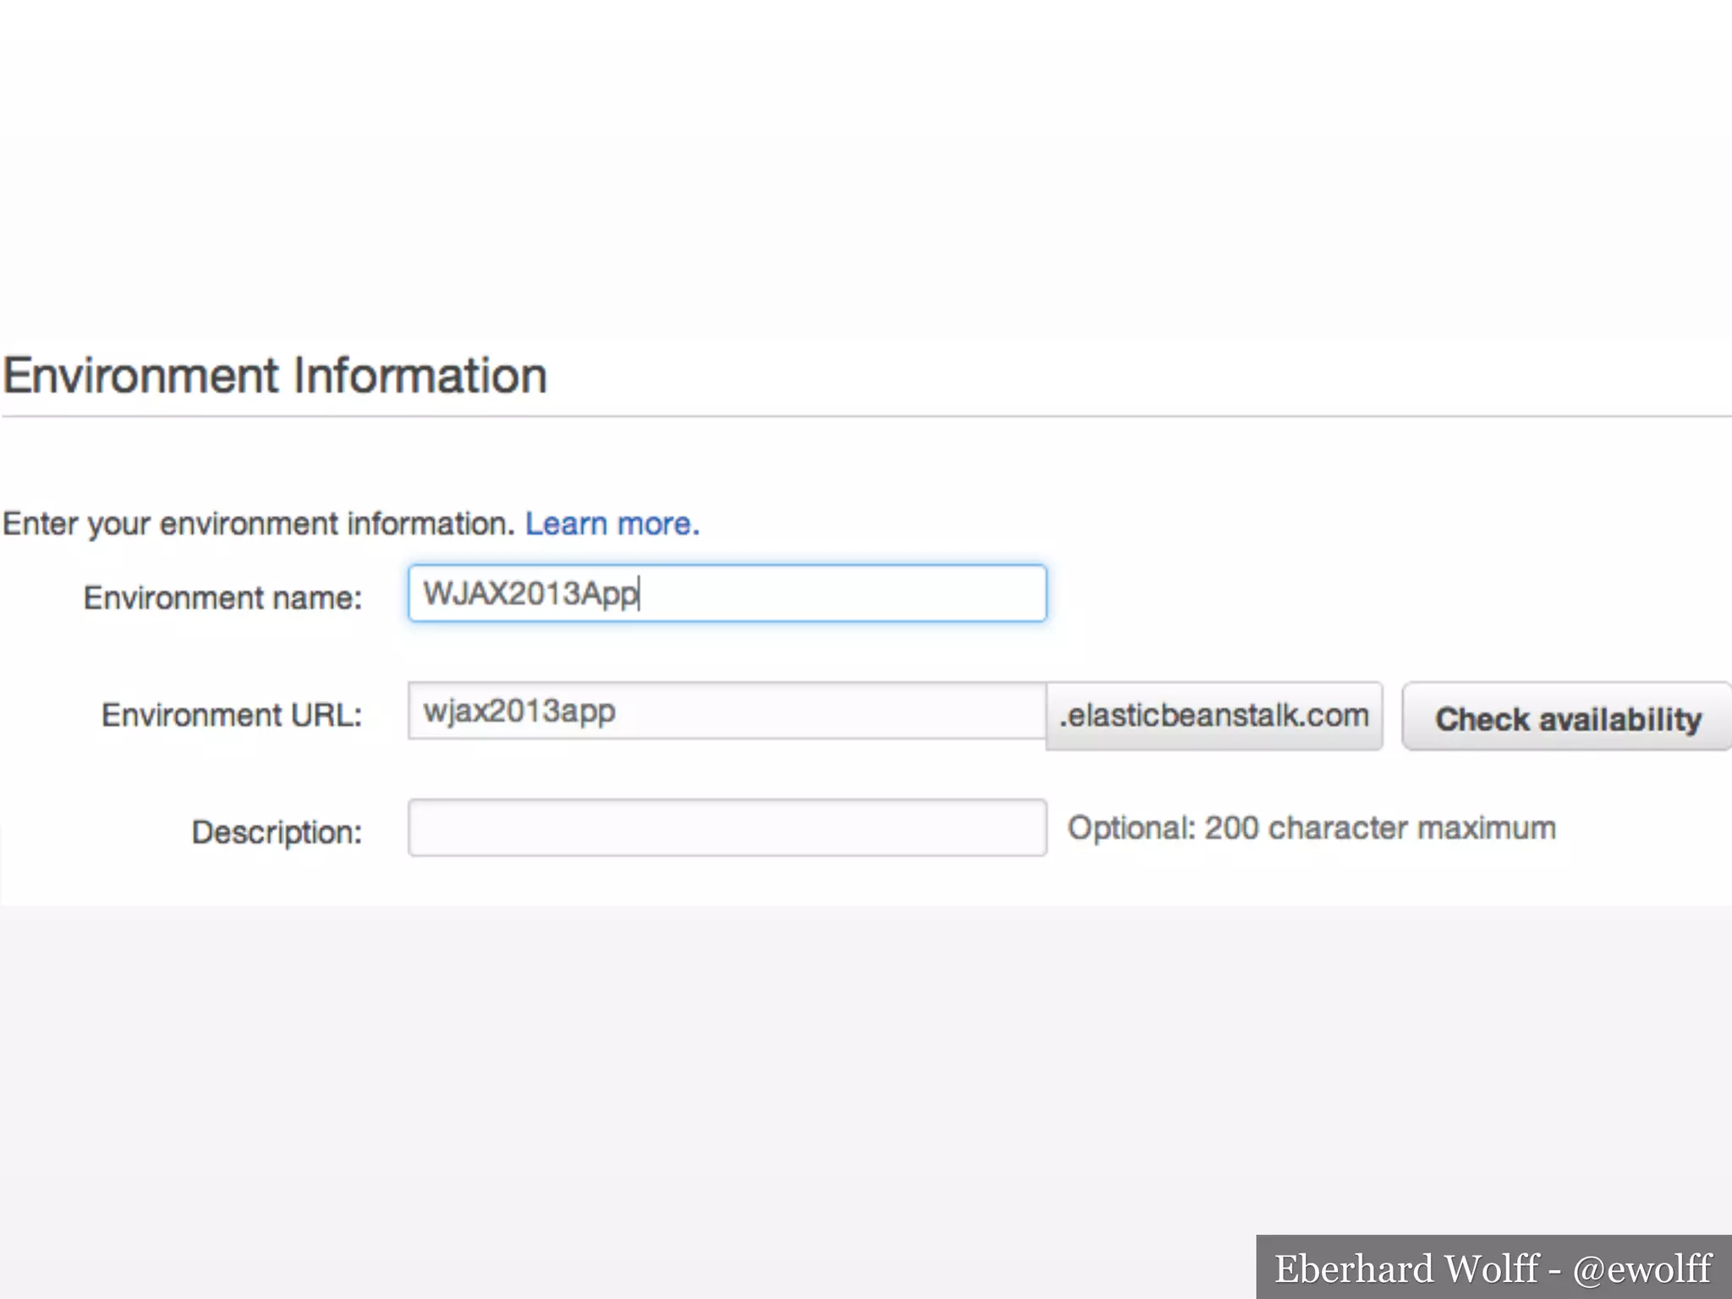
Task: Click the 'Enter your environment information' text
Action: tap(258, 524)
